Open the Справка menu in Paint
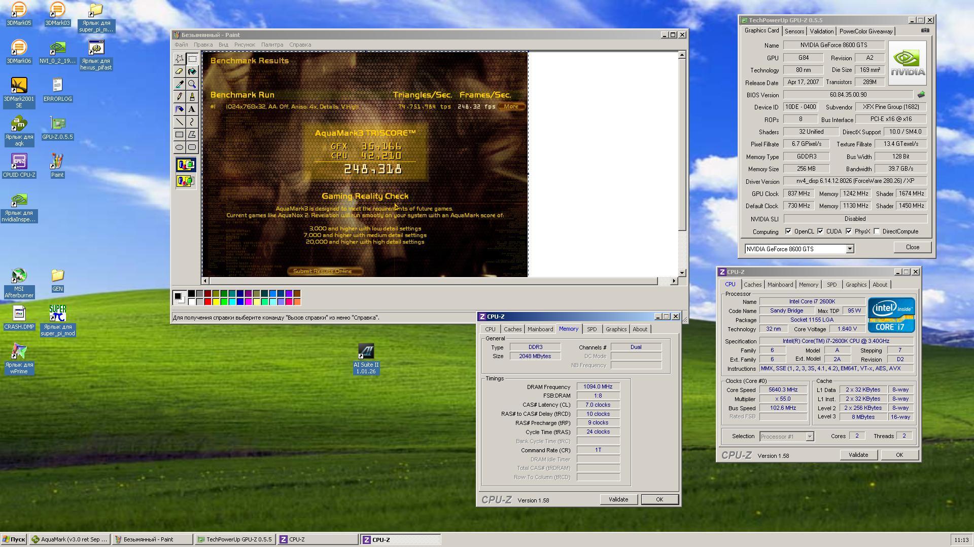The height and width of the screenshot is (547, 974). 300,45
